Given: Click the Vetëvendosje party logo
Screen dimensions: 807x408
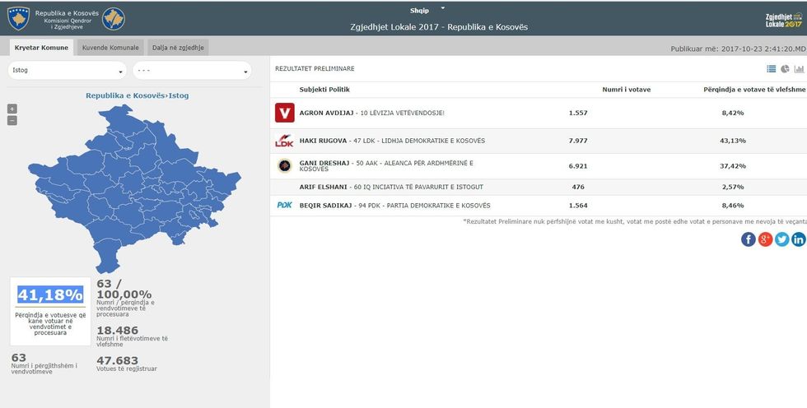Looking at the screenshot, I should (x=284, y=113).
